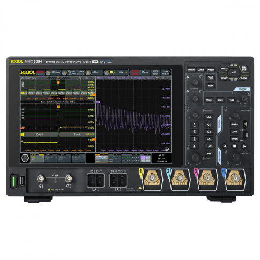Toggle channel 4 button

pos(194,146)
